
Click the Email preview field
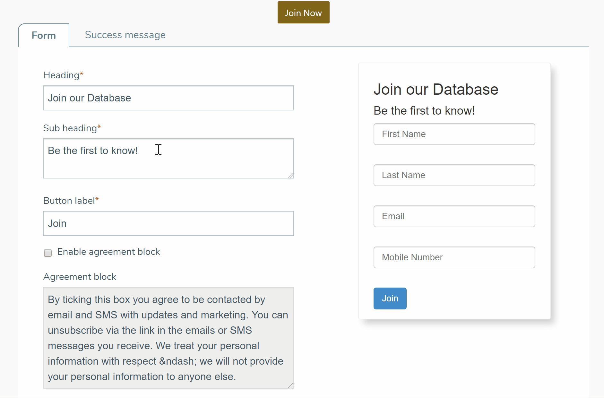pyautogui.click(x=454, y=216)
